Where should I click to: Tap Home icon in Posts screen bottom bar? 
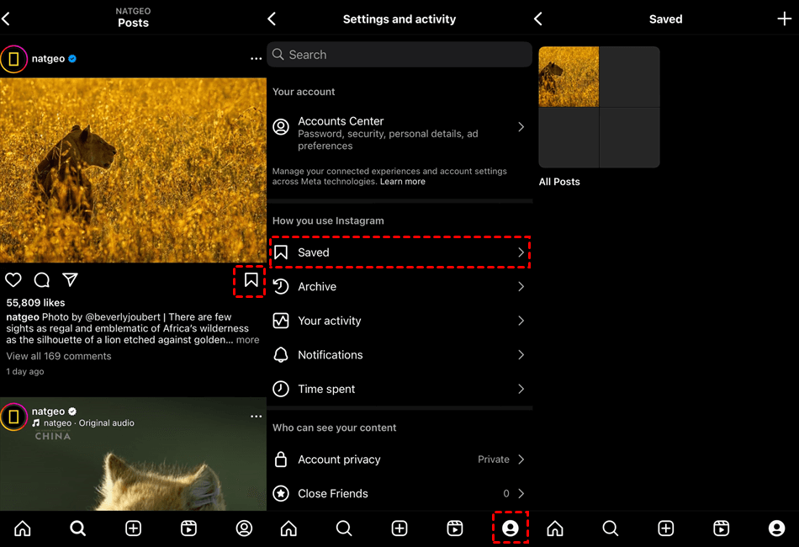(23, 528)
